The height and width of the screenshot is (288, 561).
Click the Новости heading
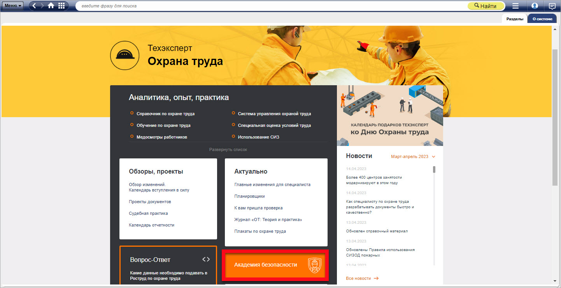click(x=359, y=156)
